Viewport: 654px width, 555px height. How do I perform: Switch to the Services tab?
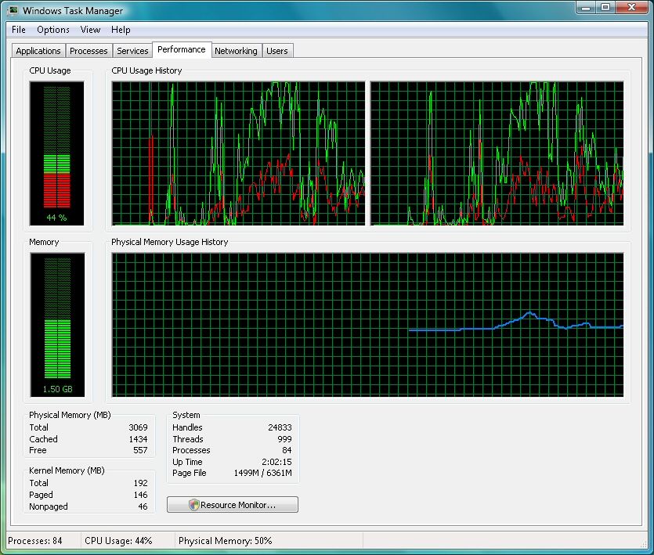(132, 50)
